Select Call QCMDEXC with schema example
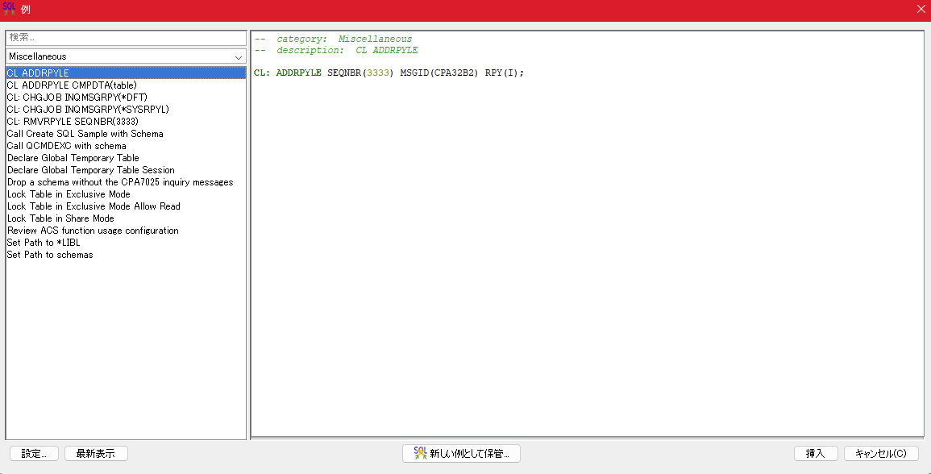This screenshot has height=474, width=931. [x=126, y=146]
